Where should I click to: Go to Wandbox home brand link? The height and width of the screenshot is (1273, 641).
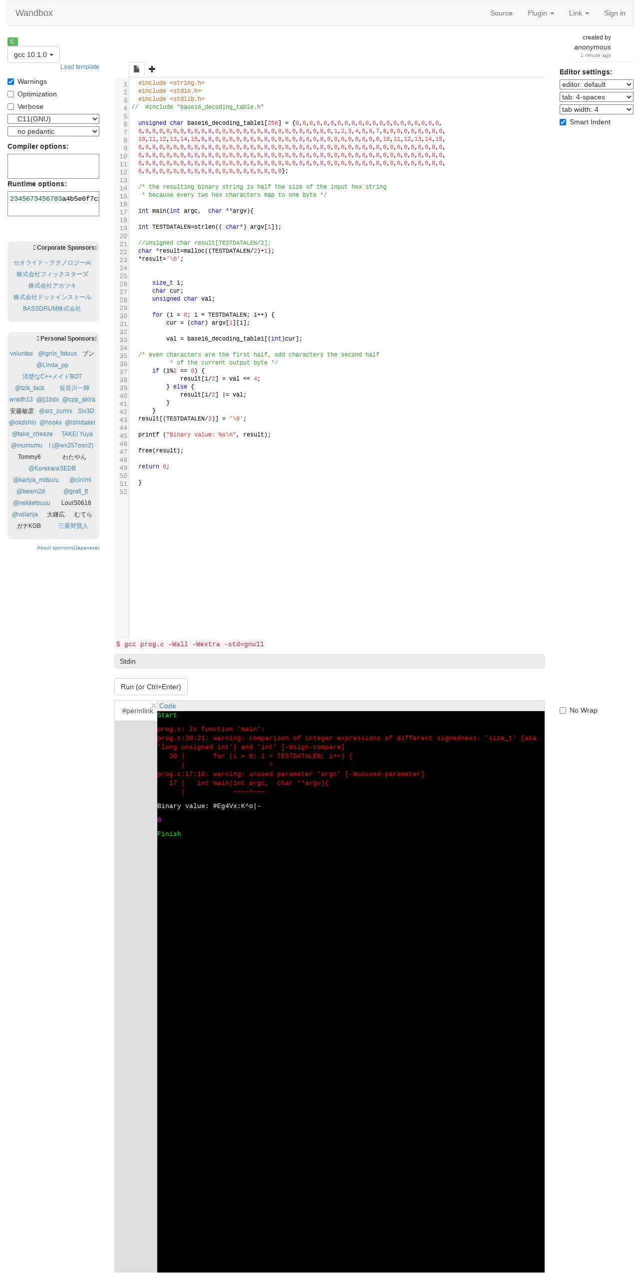click(x=34, y=13)
